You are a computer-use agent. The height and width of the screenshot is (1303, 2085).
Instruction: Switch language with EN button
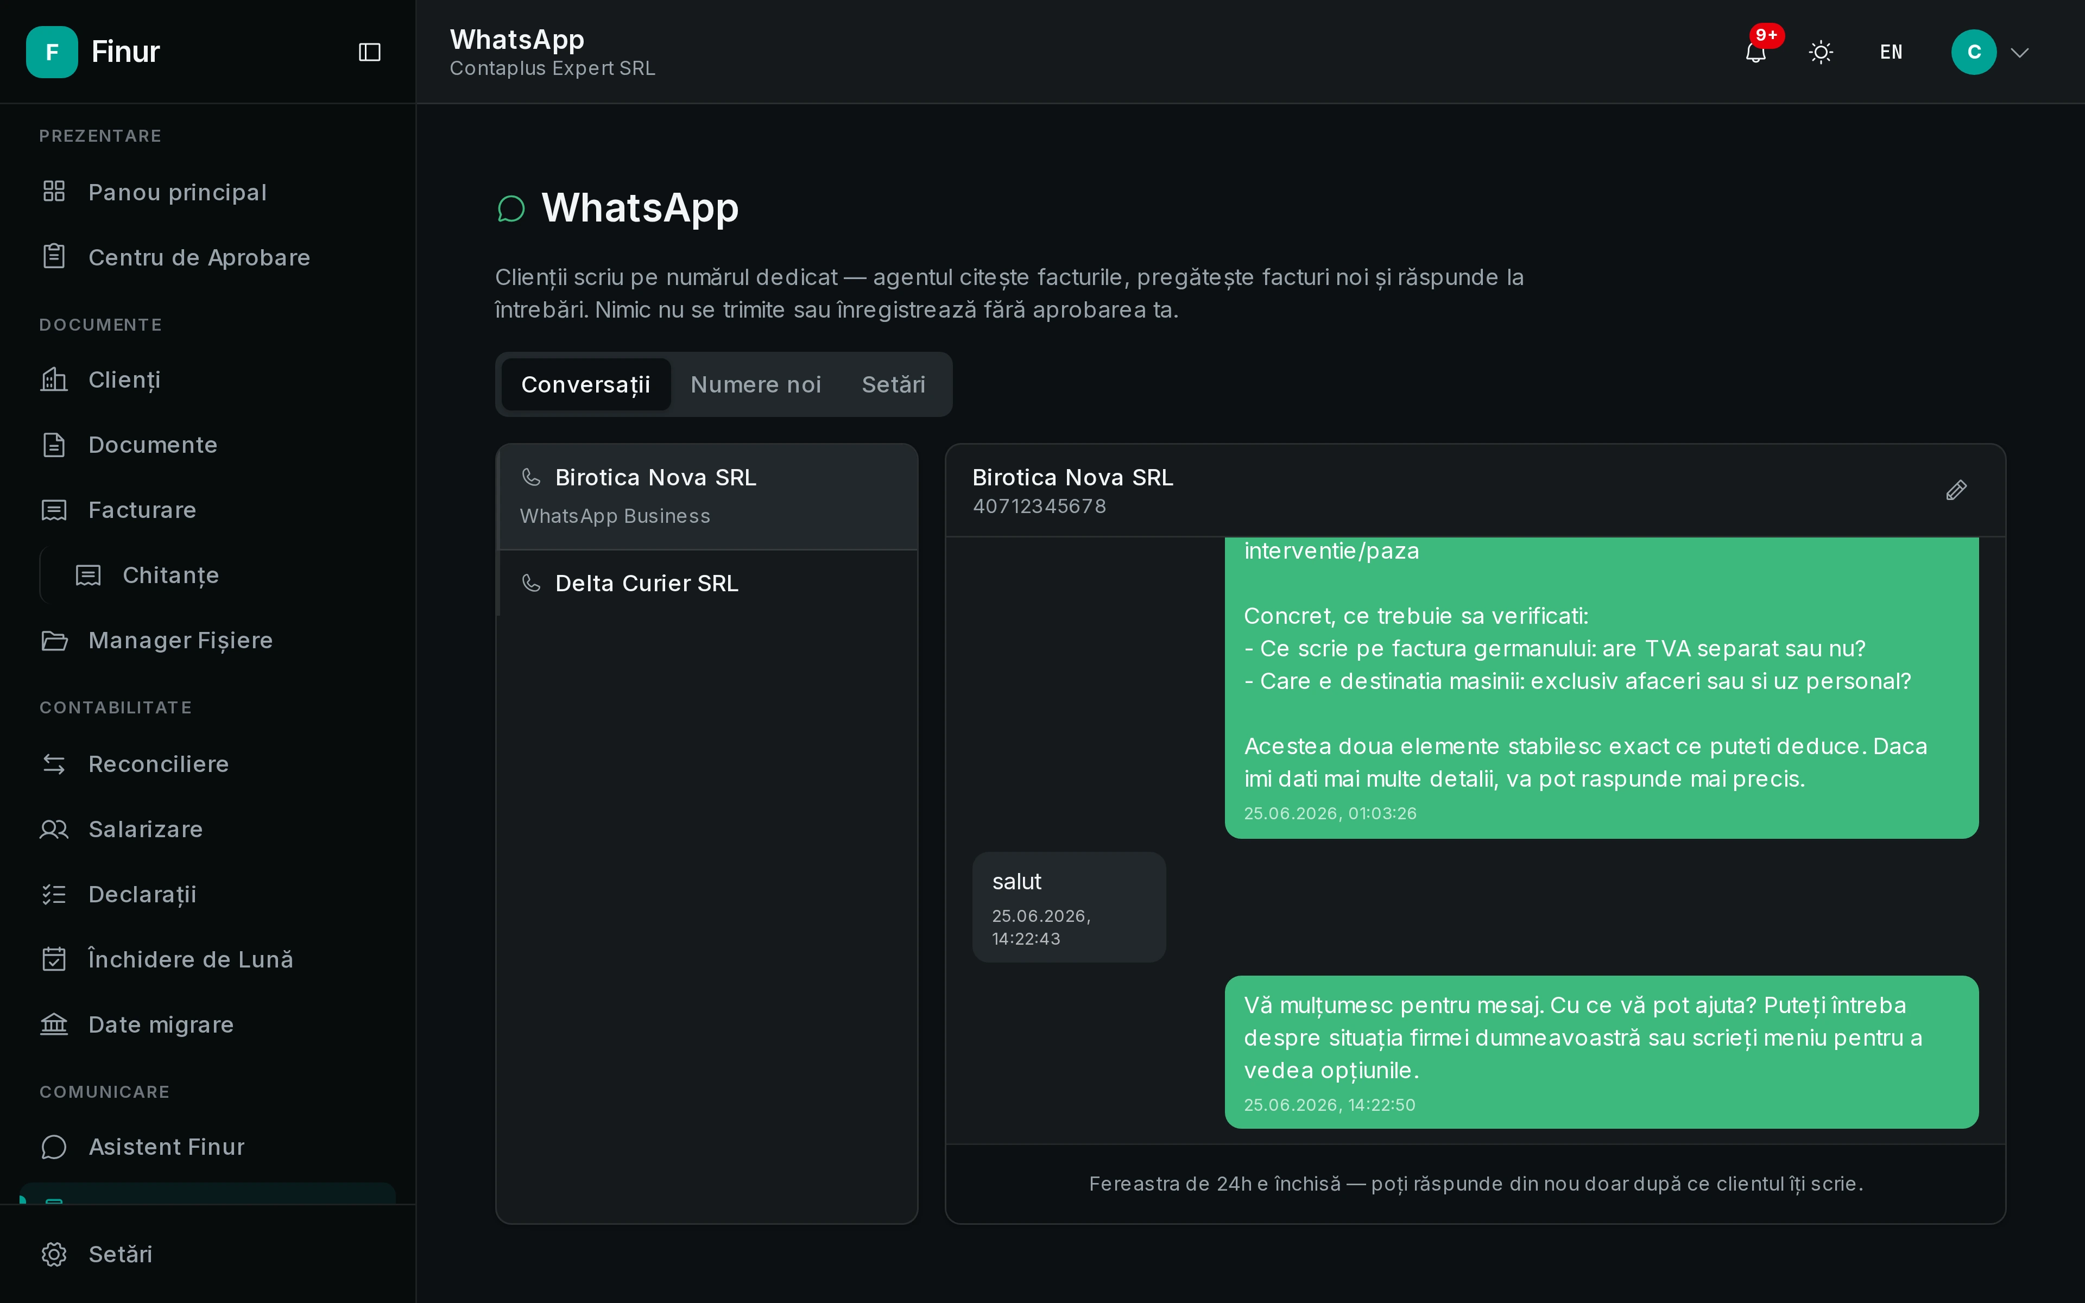click(x=1891, y=53)
